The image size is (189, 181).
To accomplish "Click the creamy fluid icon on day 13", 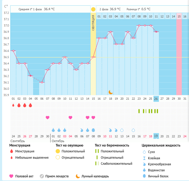I will pyautogui.click(x=82, y=130).
